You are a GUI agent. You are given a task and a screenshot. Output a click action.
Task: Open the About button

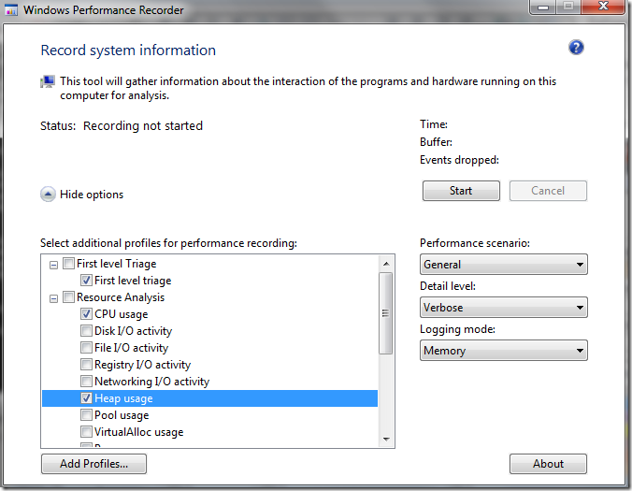pos(548,464)
